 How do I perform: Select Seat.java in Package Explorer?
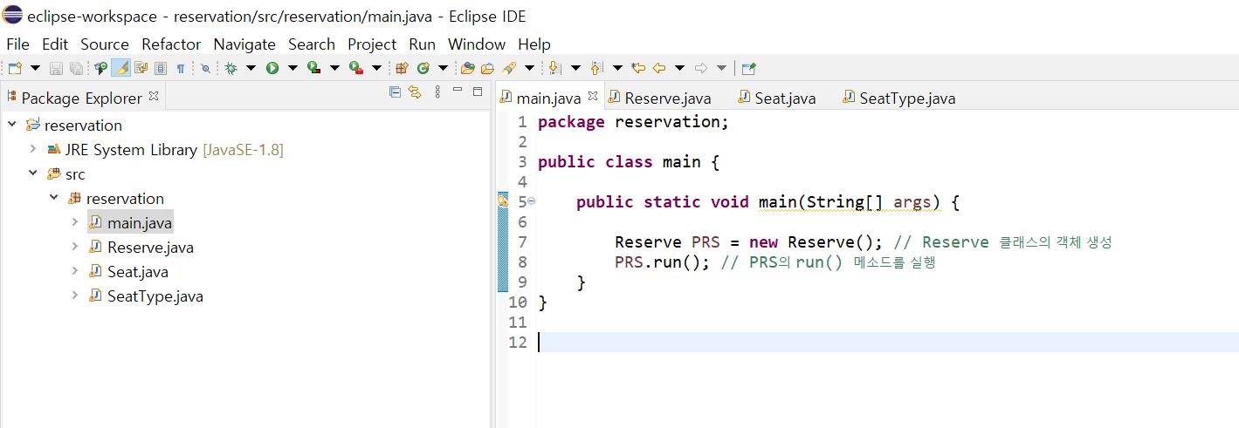(128, 272)
